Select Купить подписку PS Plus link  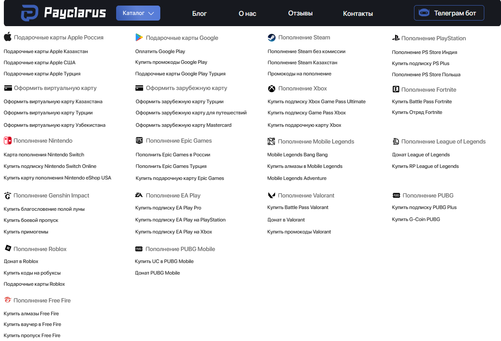click(x=420, y=63)
